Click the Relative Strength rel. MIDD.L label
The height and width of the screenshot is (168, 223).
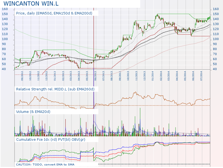click(x=55, y=89)
